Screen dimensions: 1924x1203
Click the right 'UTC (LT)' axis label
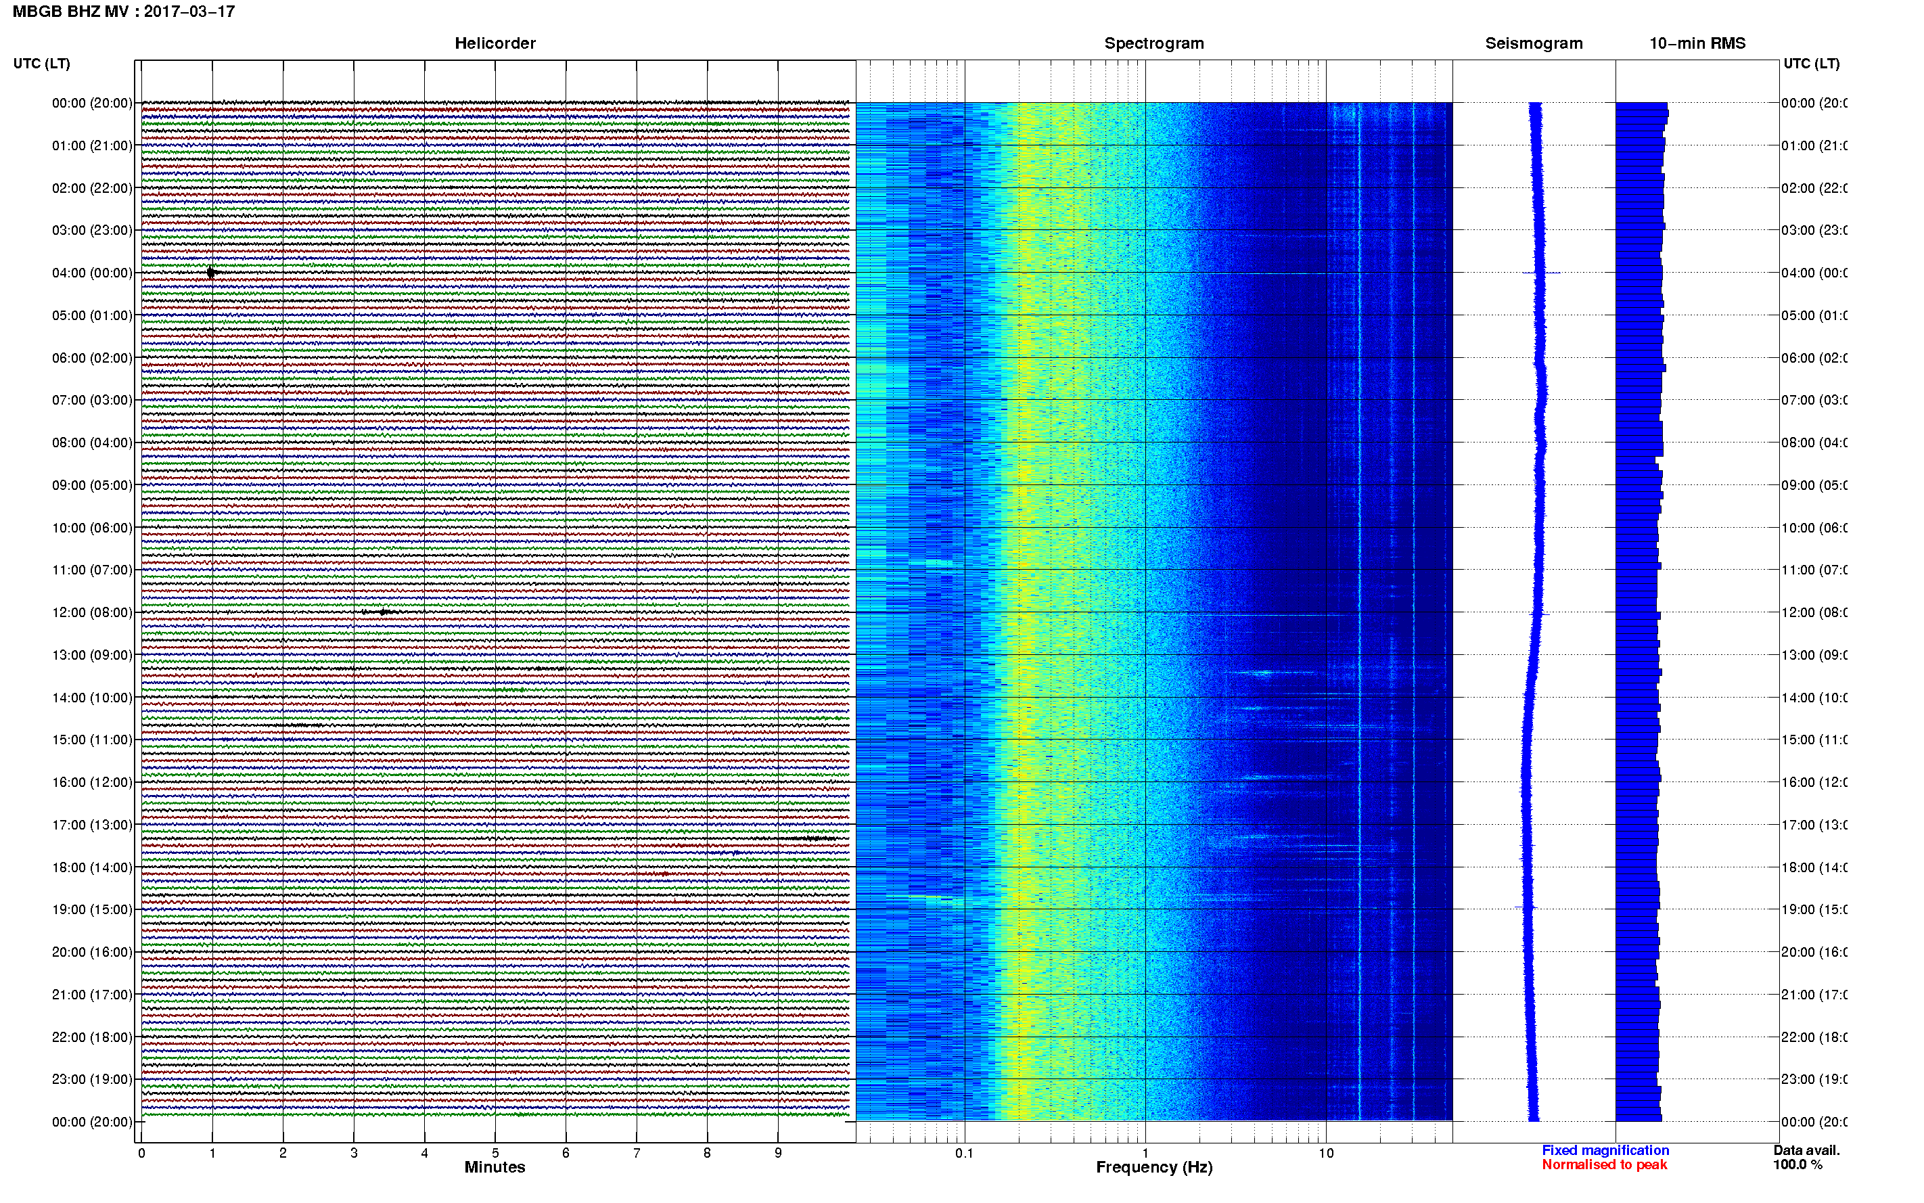pyautogui.click(x=1811, y=64)
